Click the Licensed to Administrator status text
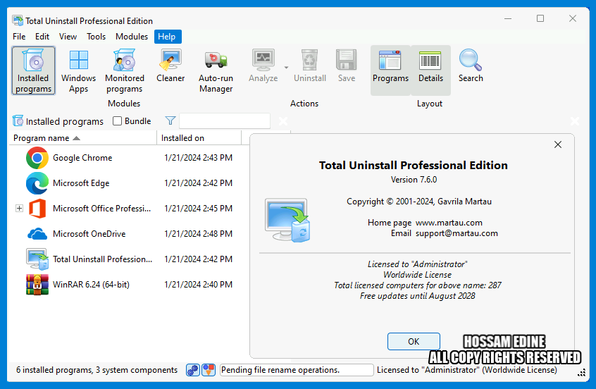 (467, 369)
